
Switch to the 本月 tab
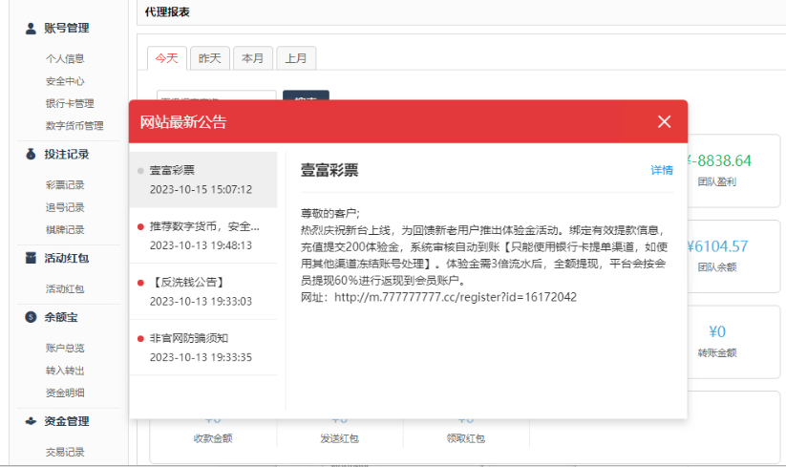[252, 58]
